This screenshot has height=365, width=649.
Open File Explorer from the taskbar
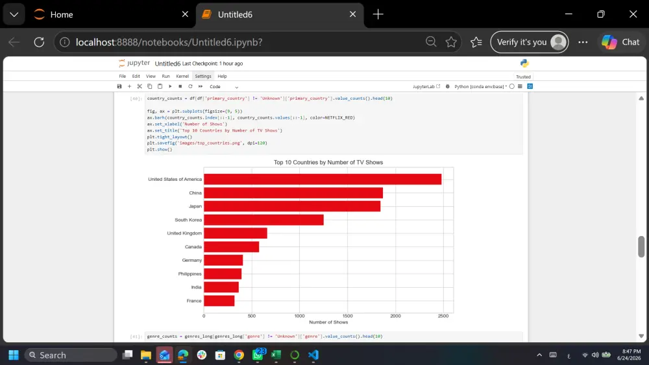tap(145, 355)
